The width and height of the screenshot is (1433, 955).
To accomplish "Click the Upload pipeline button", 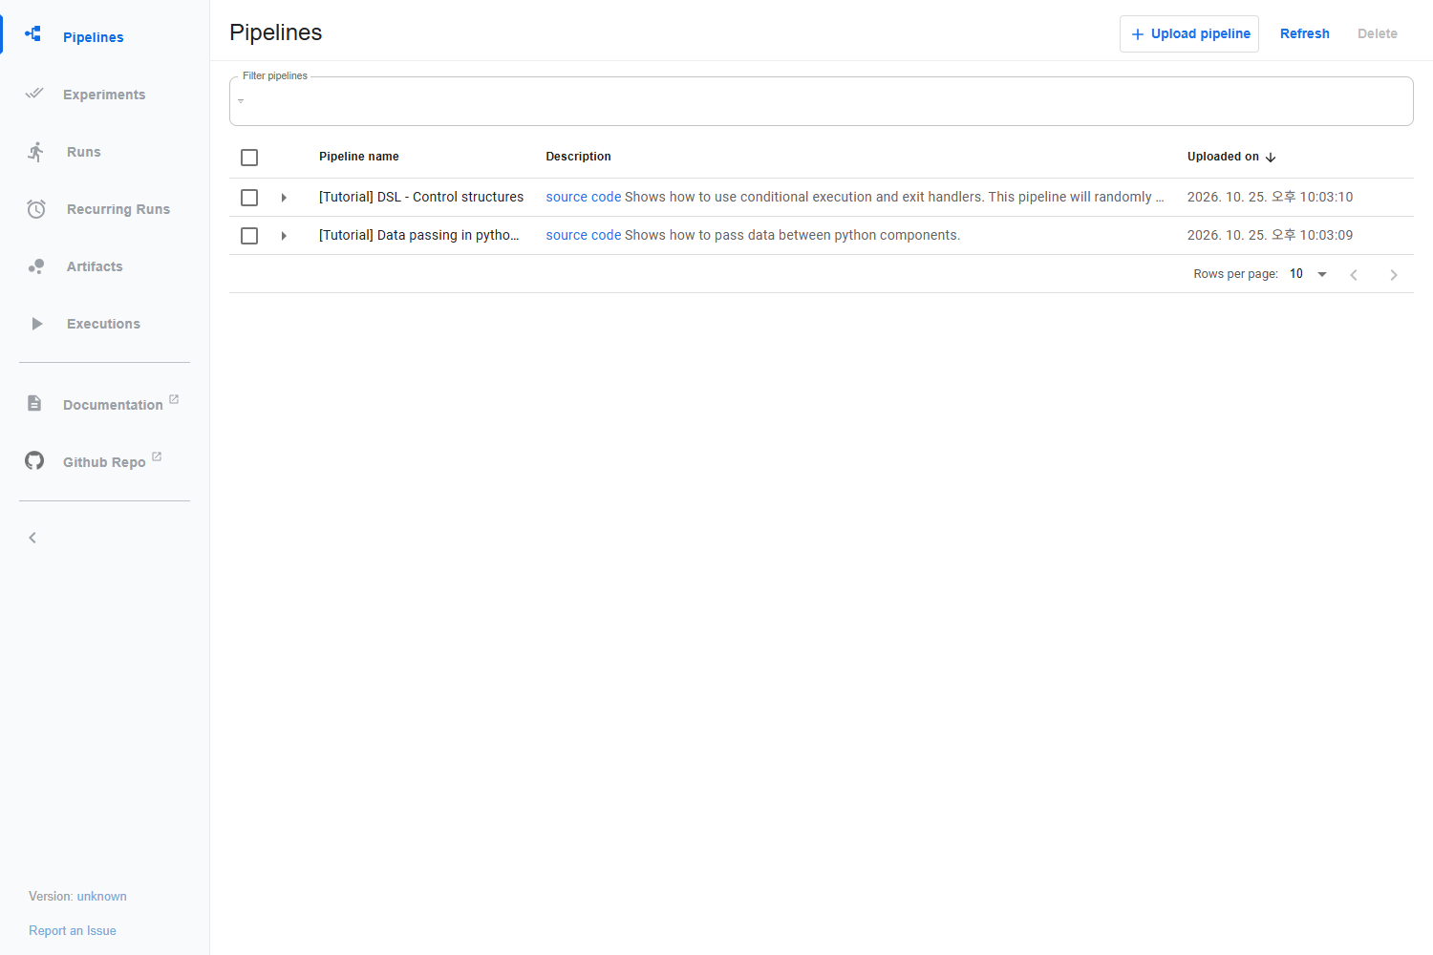I will (x=1189, y=33).
